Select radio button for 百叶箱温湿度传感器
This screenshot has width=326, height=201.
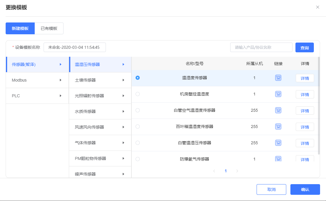click(138, 127)
